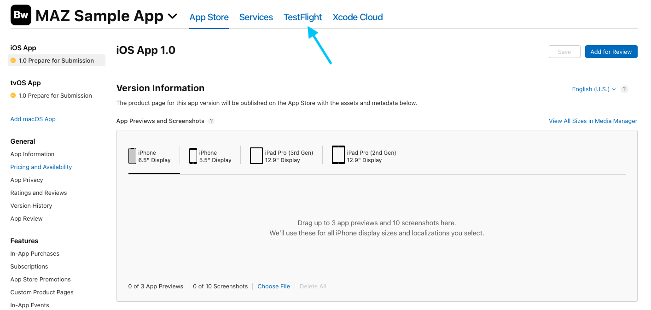
Task: Go to the Services tab
Action: [256, 18]
